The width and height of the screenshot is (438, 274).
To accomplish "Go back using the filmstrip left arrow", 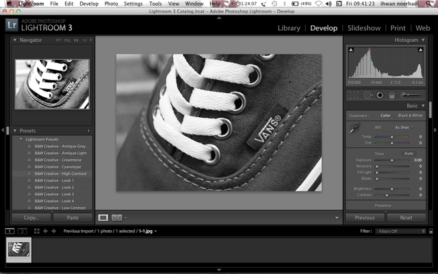I will pos(45,231).
